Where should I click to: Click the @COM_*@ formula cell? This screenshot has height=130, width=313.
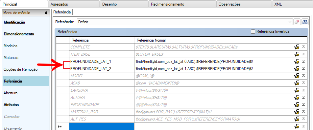[214, 76]
